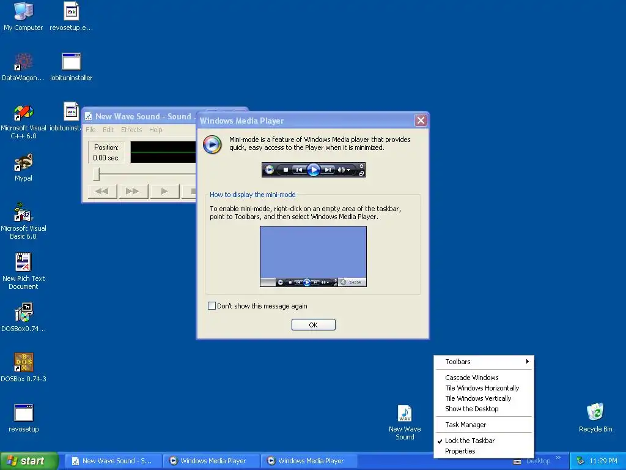Click the Position 0.00 sec. readout

tap(106, 152)
